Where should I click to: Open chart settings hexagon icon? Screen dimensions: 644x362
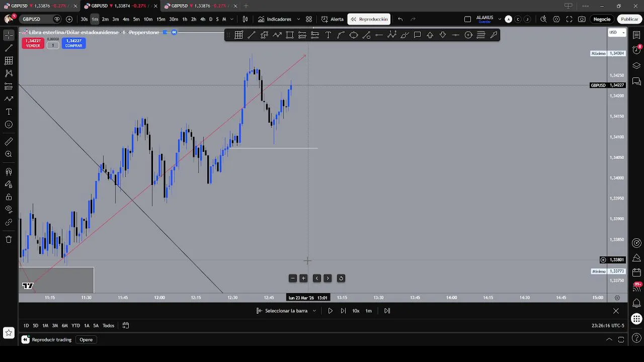point(556,19)
